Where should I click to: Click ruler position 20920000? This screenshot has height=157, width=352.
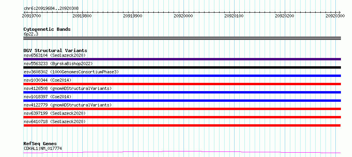184,16
